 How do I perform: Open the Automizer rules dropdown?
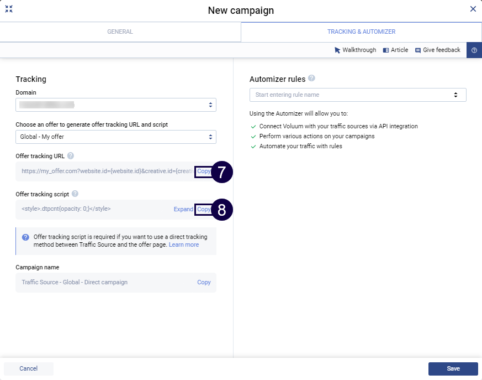358,95
